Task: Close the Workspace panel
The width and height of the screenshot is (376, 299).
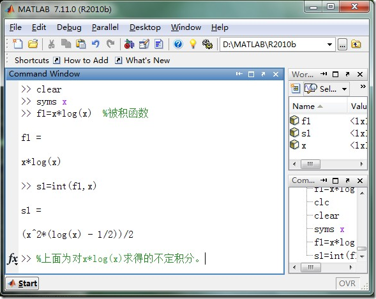Action: (360, 74)
